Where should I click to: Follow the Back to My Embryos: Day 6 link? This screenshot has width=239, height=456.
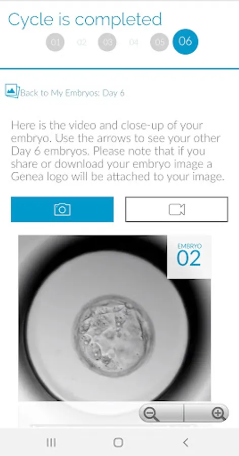point(73,93)
